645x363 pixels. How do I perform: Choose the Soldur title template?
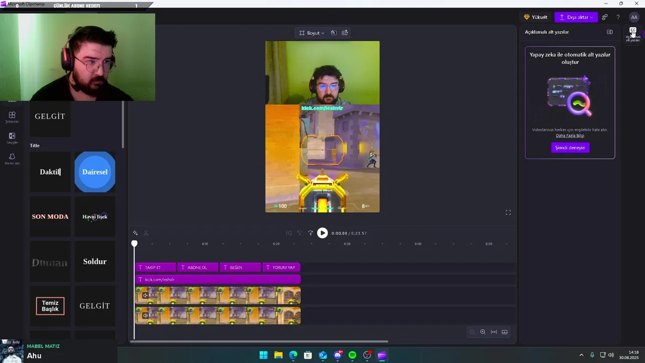(x=95, y=262)
